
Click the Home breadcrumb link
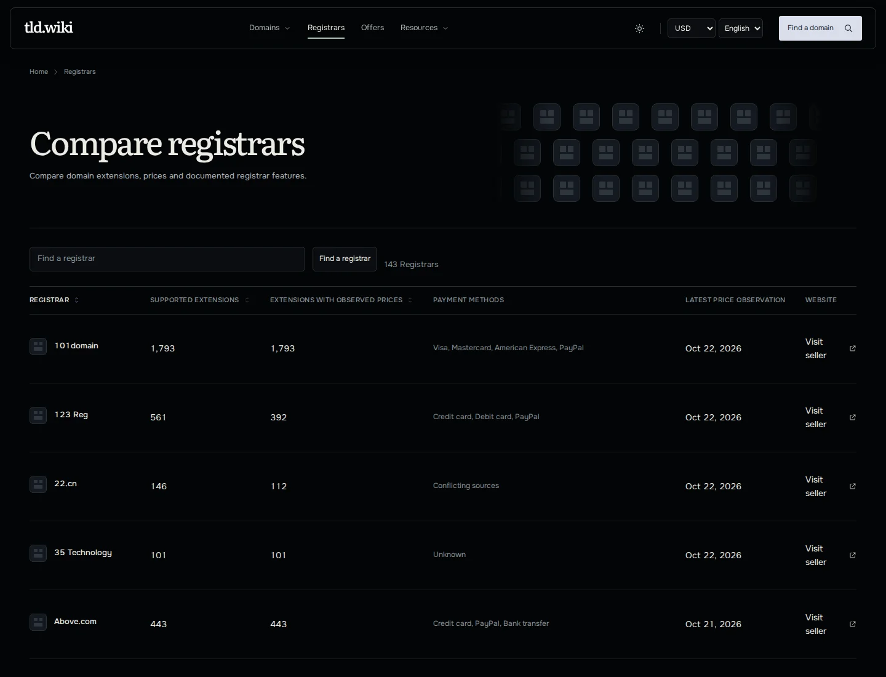pos(39,72)
